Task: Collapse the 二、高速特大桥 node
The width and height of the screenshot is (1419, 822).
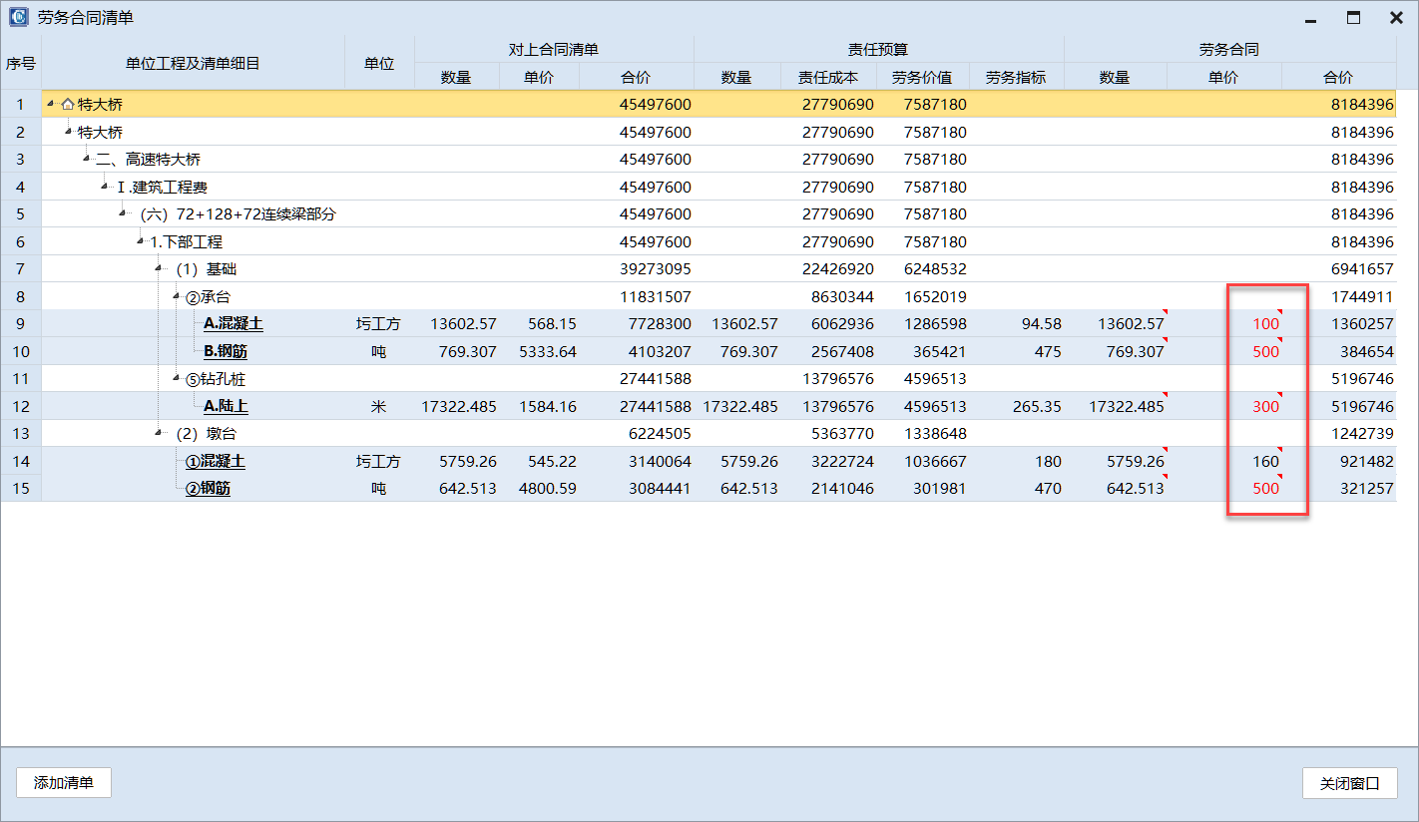Action: click(87, 159)
